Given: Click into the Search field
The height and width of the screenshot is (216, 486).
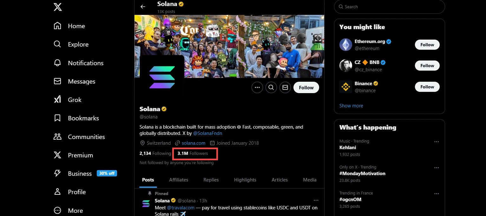Looking at the screenshot, I should click(392, 7).
